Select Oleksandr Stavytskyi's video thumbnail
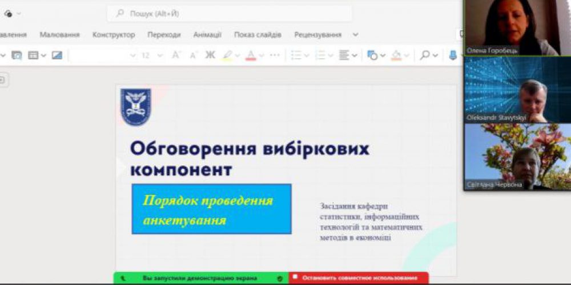Screen dimensions: 571x285 tap(517, 90)
